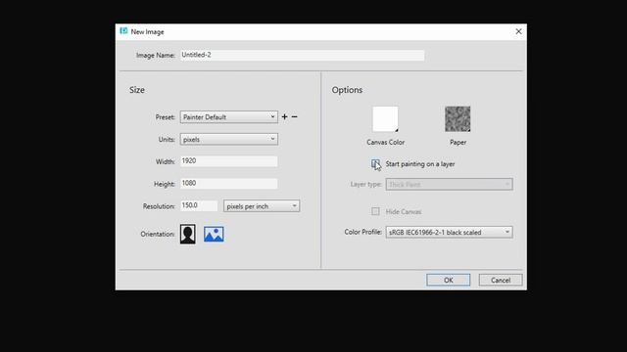This screenshot has width=627, height=352.
Task: Click the Width field showing 1920
Action: [228, 161]
